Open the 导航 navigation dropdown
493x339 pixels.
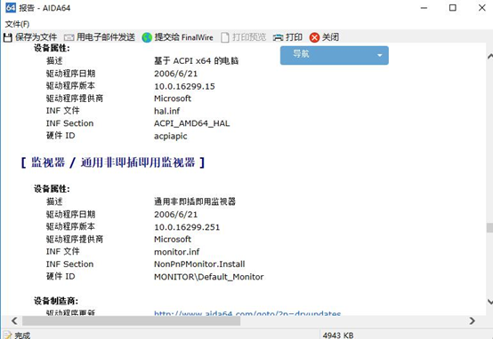tap(335, 56)
